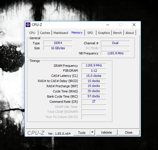Select the Command Rate 2T value
The image size is (158, 150).
[94, 101]
